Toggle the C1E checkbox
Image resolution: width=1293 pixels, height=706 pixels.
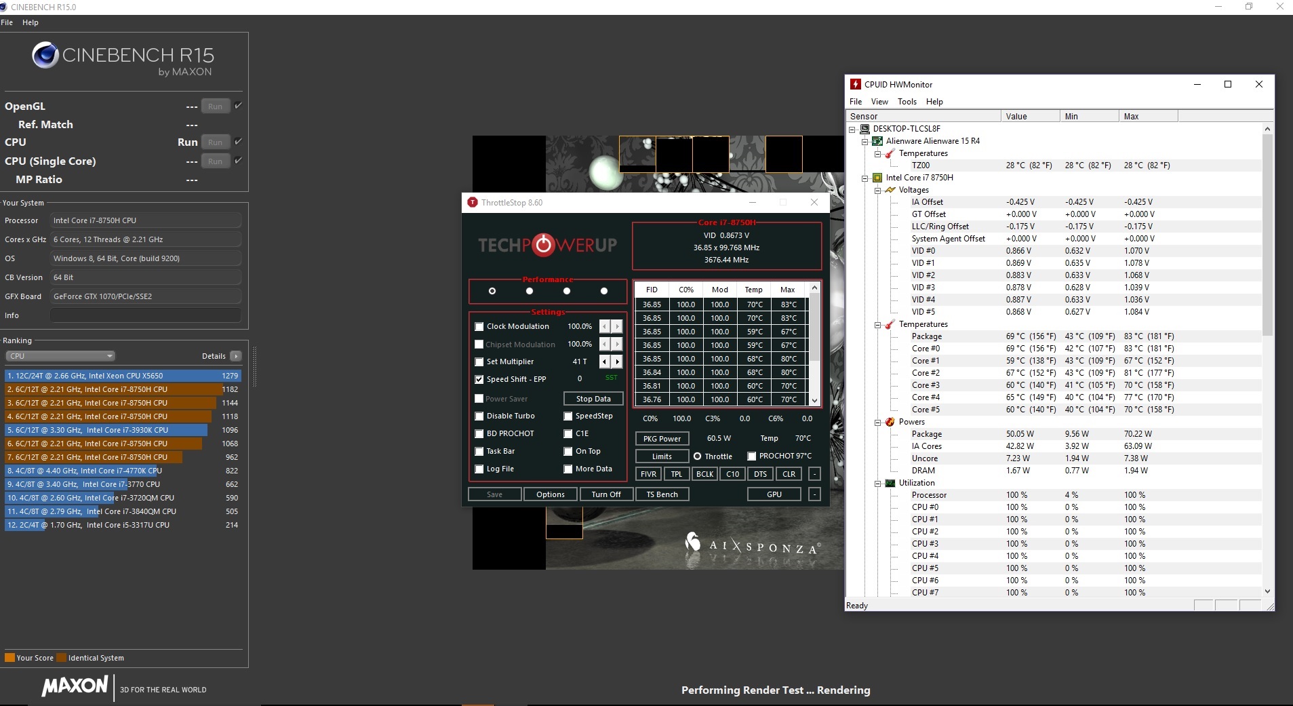point(568,433)
